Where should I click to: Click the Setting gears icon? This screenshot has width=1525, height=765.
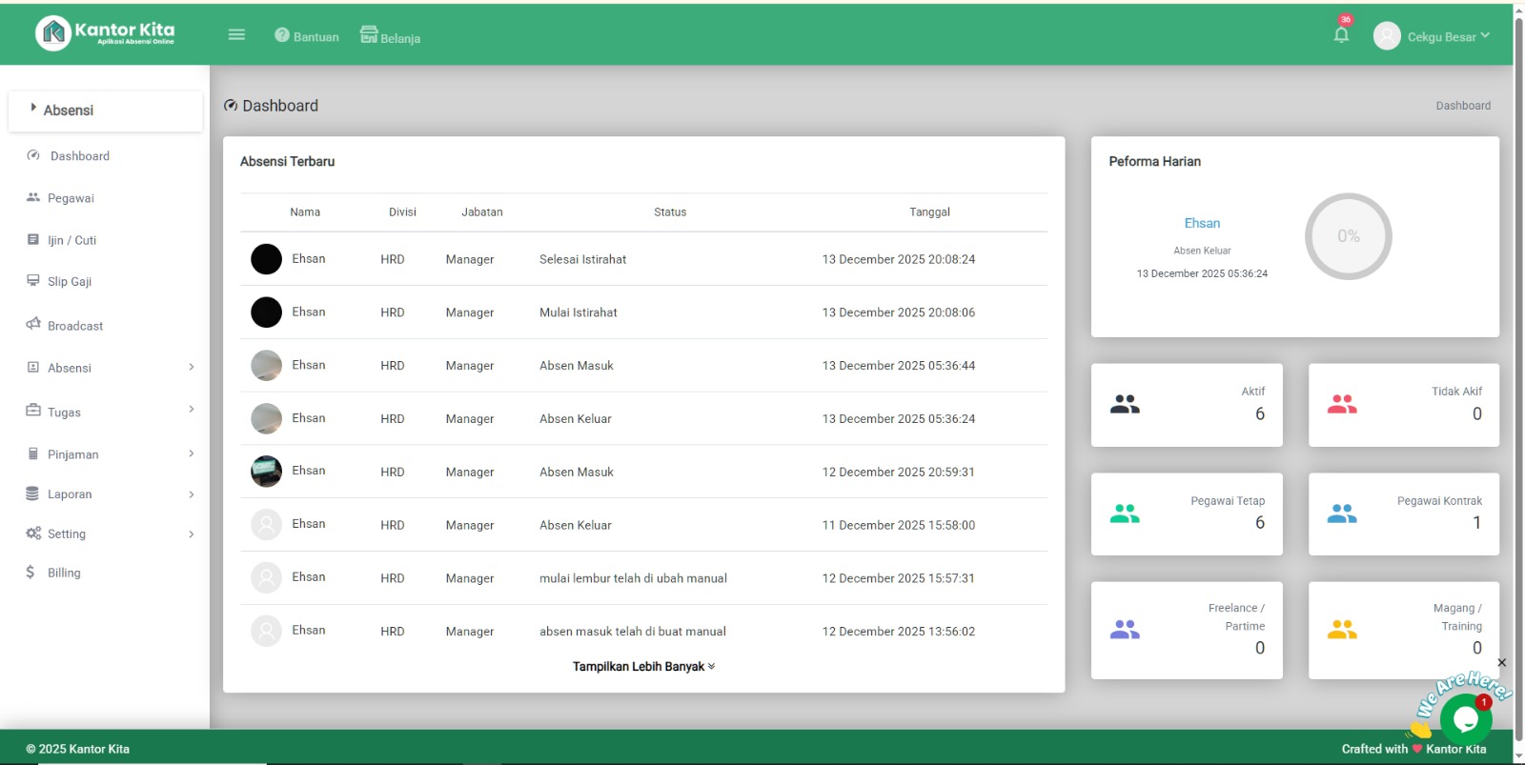(x=33, y=533)
